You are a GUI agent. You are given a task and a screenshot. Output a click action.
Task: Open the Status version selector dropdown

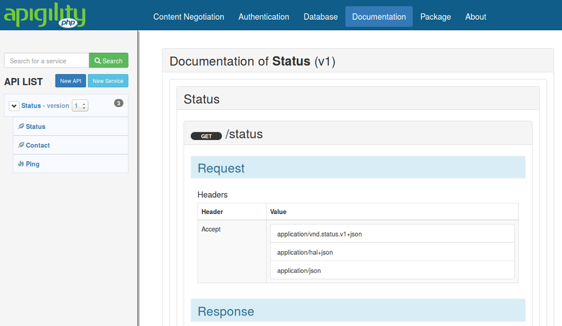pos(80,106)
